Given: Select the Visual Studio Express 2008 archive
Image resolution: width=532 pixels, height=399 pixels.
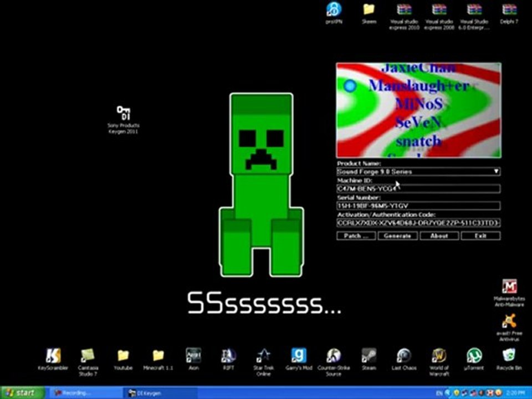Looking at the screenshot, I should pos(439,16).
